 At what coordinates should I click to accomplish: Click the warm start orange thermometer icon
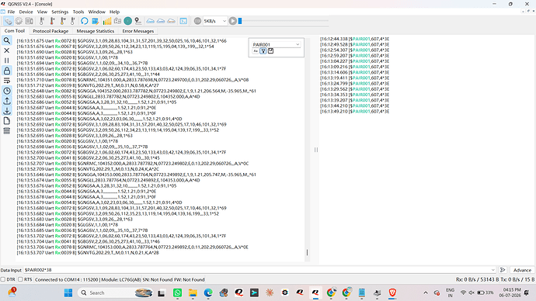[x=63, y=21]
